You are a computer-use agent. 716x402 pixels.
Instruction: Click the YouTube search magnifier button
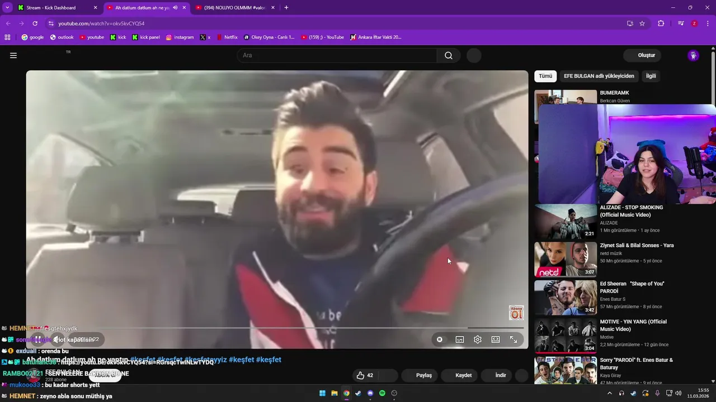click(x=449, y=55)
